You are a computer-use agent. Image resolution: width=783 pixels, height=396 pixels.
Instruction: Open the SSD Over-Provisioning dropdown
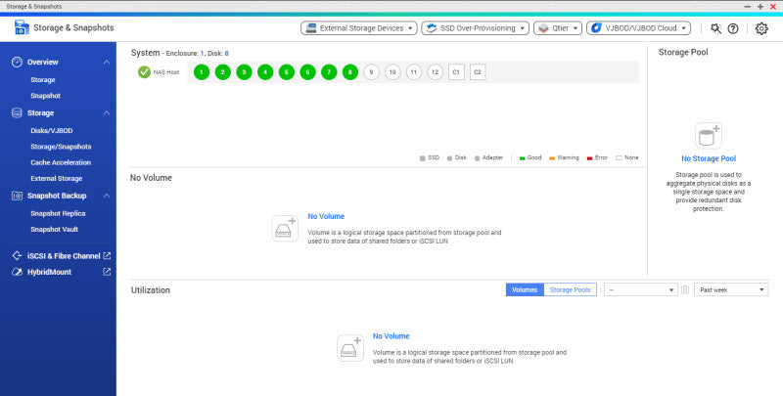475,28
